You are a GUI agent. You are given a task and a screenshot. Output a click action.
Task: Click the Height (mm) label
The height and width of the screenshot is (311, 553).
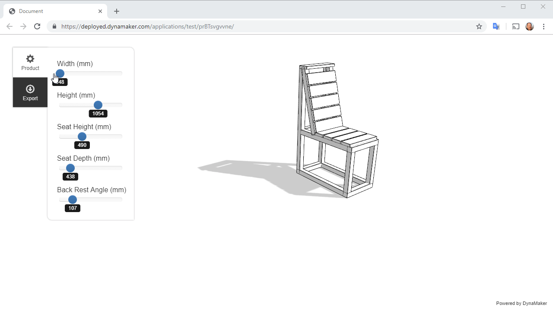click(76, 95)
